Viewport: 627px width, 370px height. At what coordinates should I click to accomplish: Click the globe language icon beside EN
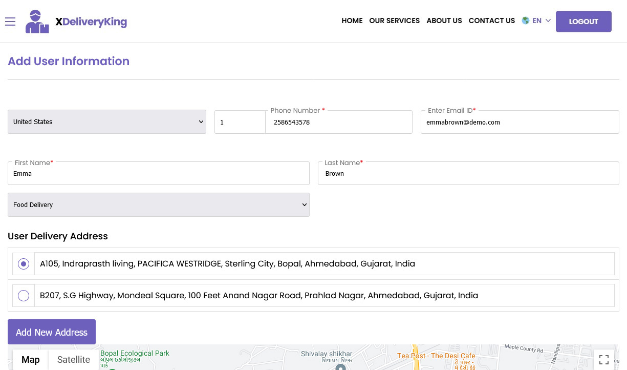tap(526, 20)
